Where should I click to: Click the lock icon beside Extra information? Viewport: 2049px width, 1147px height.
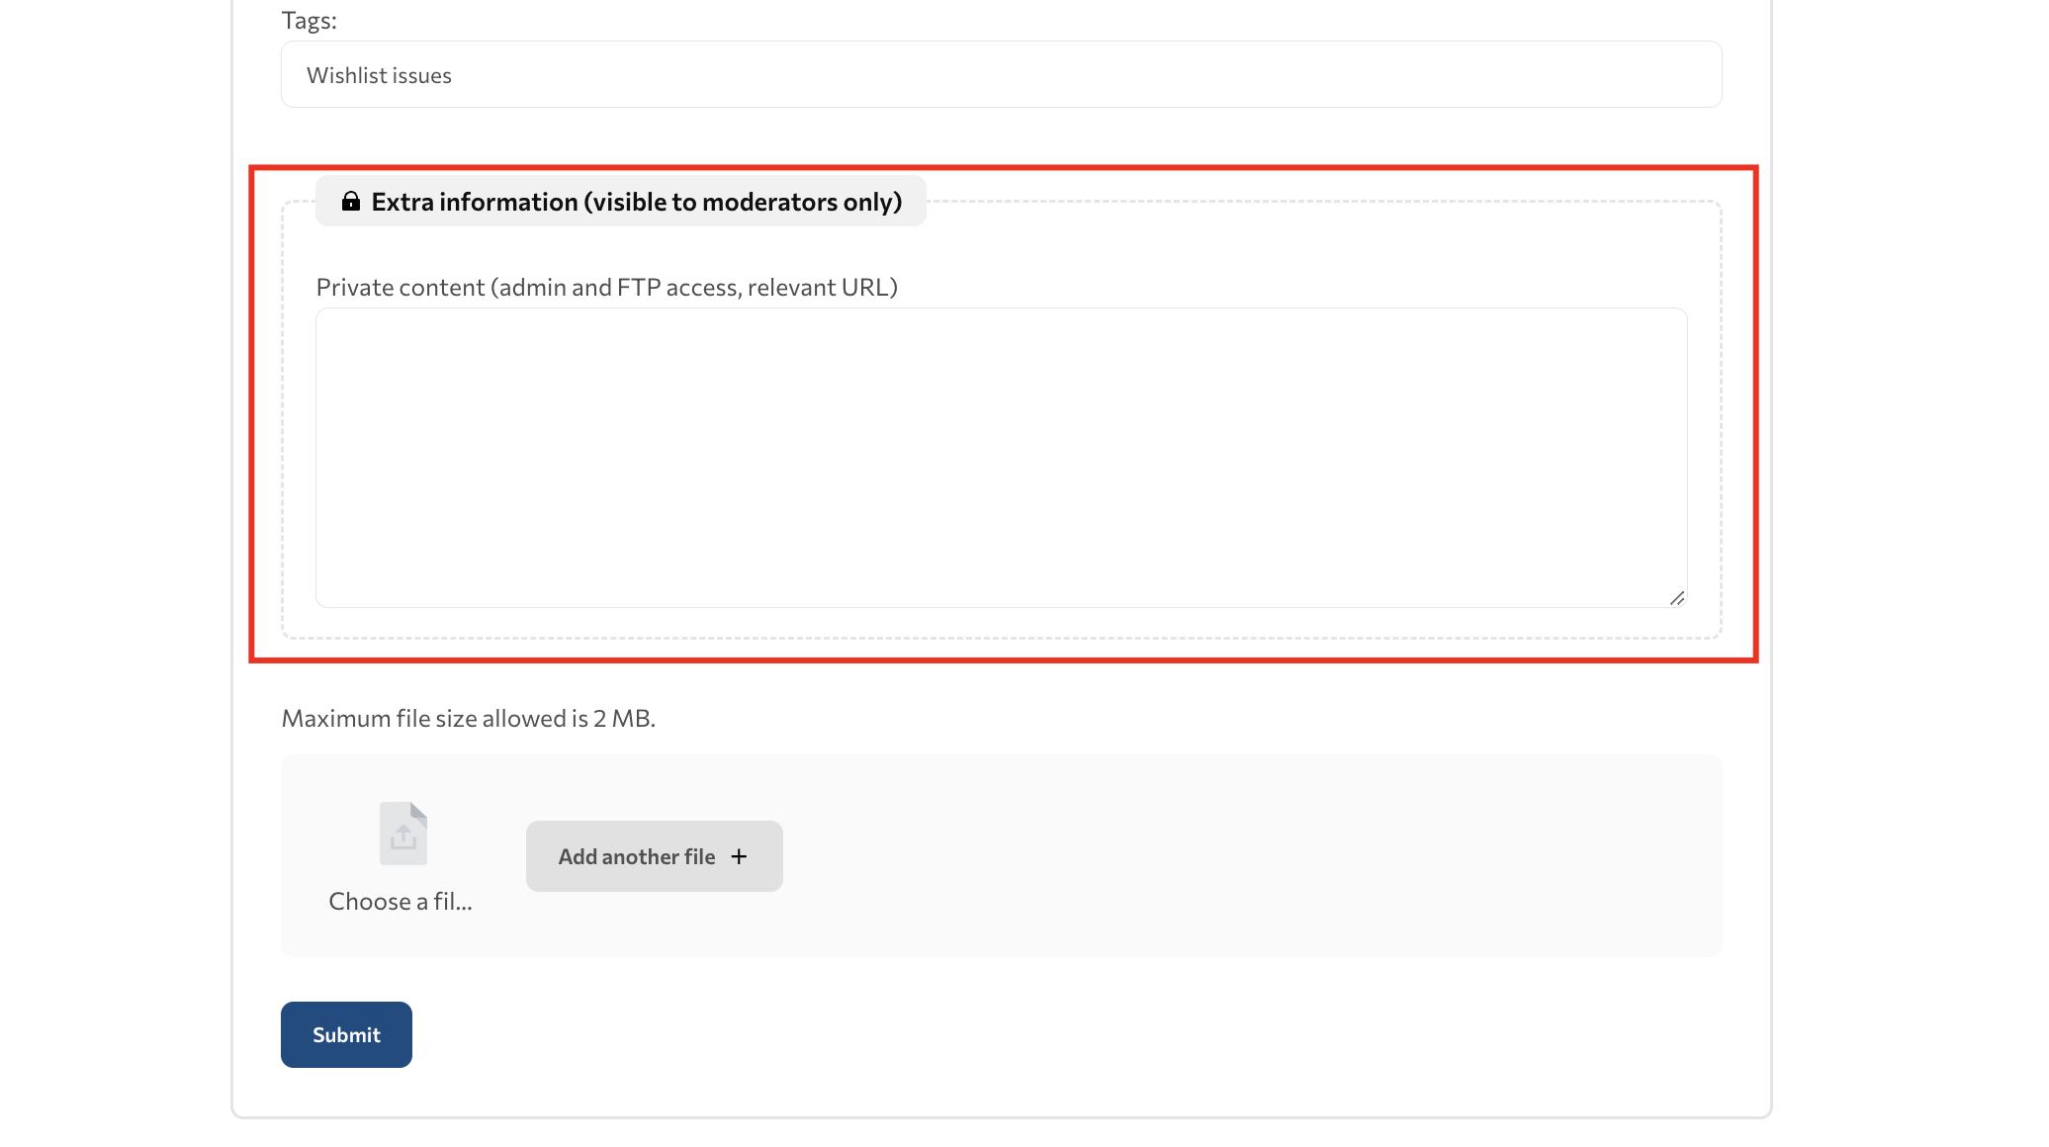tap(351, 201)
